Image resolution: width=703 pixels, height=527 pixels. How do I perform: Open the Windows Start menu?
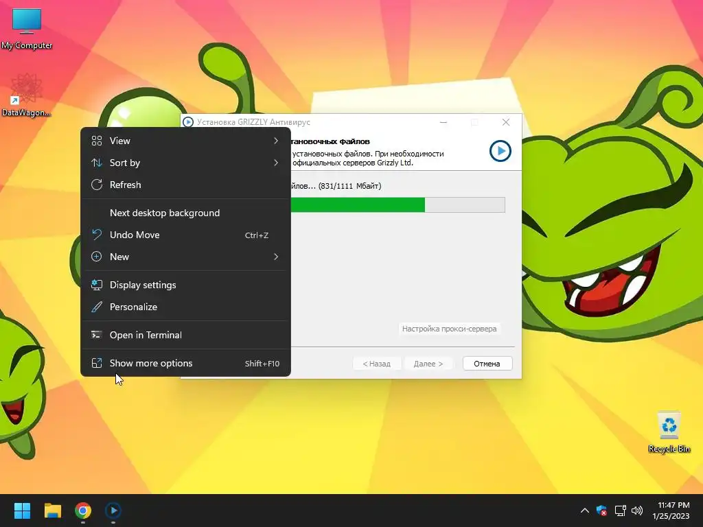click(22, 511)
